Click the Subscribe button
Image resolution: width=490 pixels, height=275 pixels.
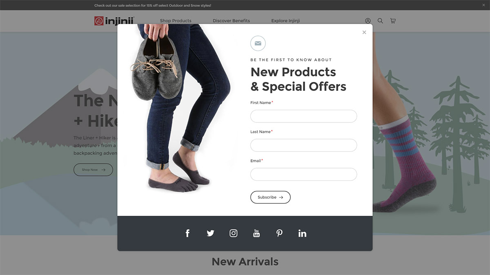point(270,197)
